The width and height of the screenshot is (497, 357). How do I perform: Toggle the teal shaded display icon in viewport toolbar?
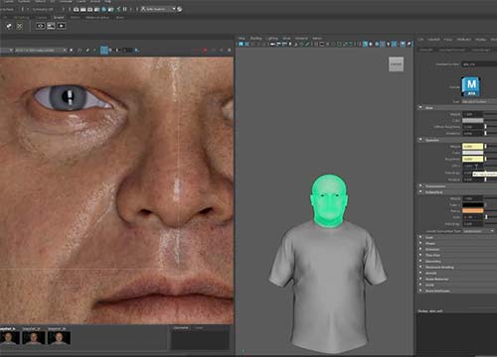point(366,44)
